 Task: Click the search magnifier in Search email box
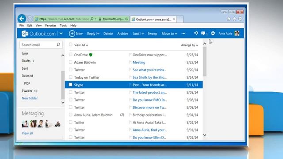(58, 45)
